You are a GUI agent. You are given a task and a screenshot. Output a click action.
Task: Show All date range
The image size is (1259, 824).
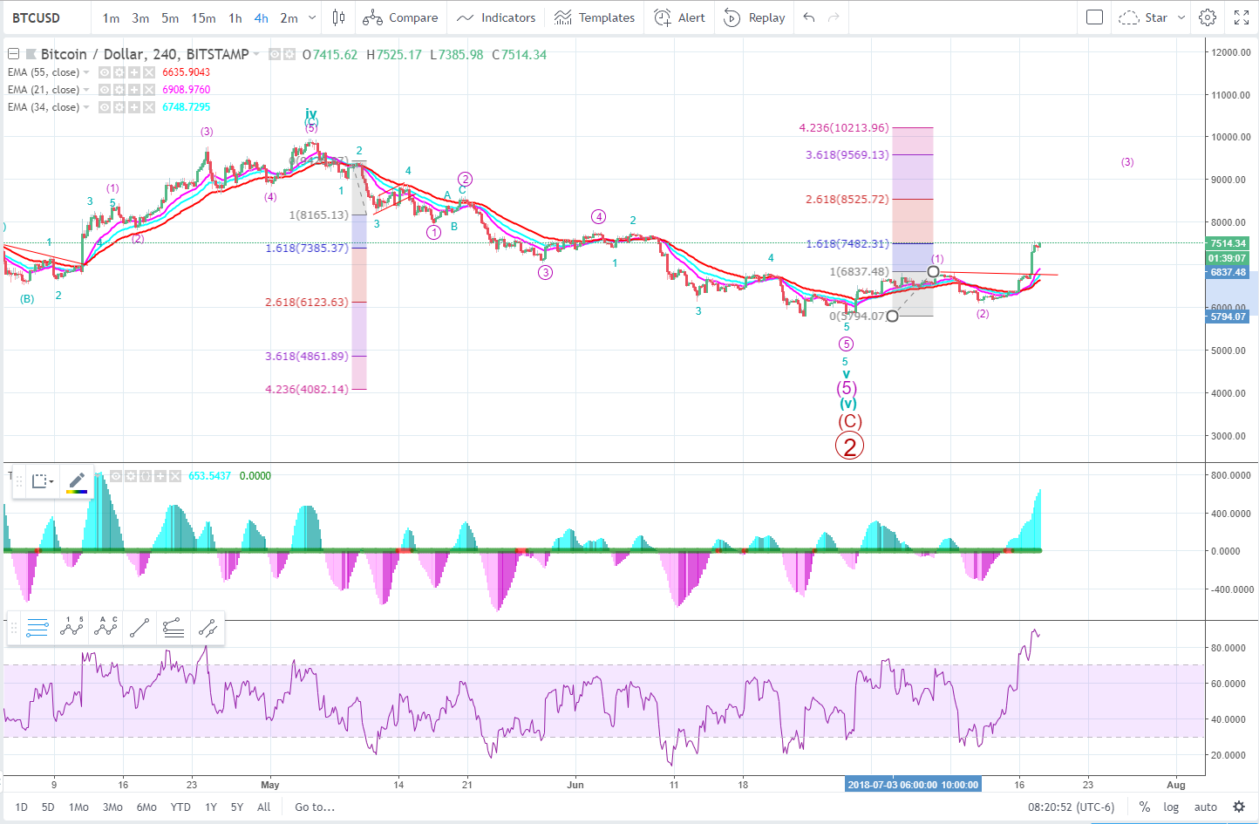point(264,807)
